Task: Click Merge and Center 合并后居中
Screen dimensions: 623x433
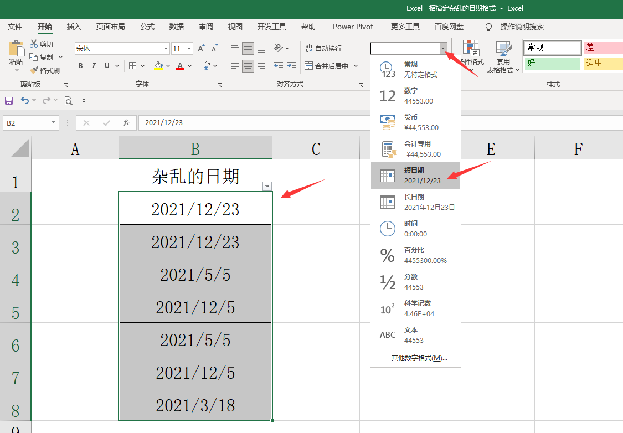Action: [327, 66]
